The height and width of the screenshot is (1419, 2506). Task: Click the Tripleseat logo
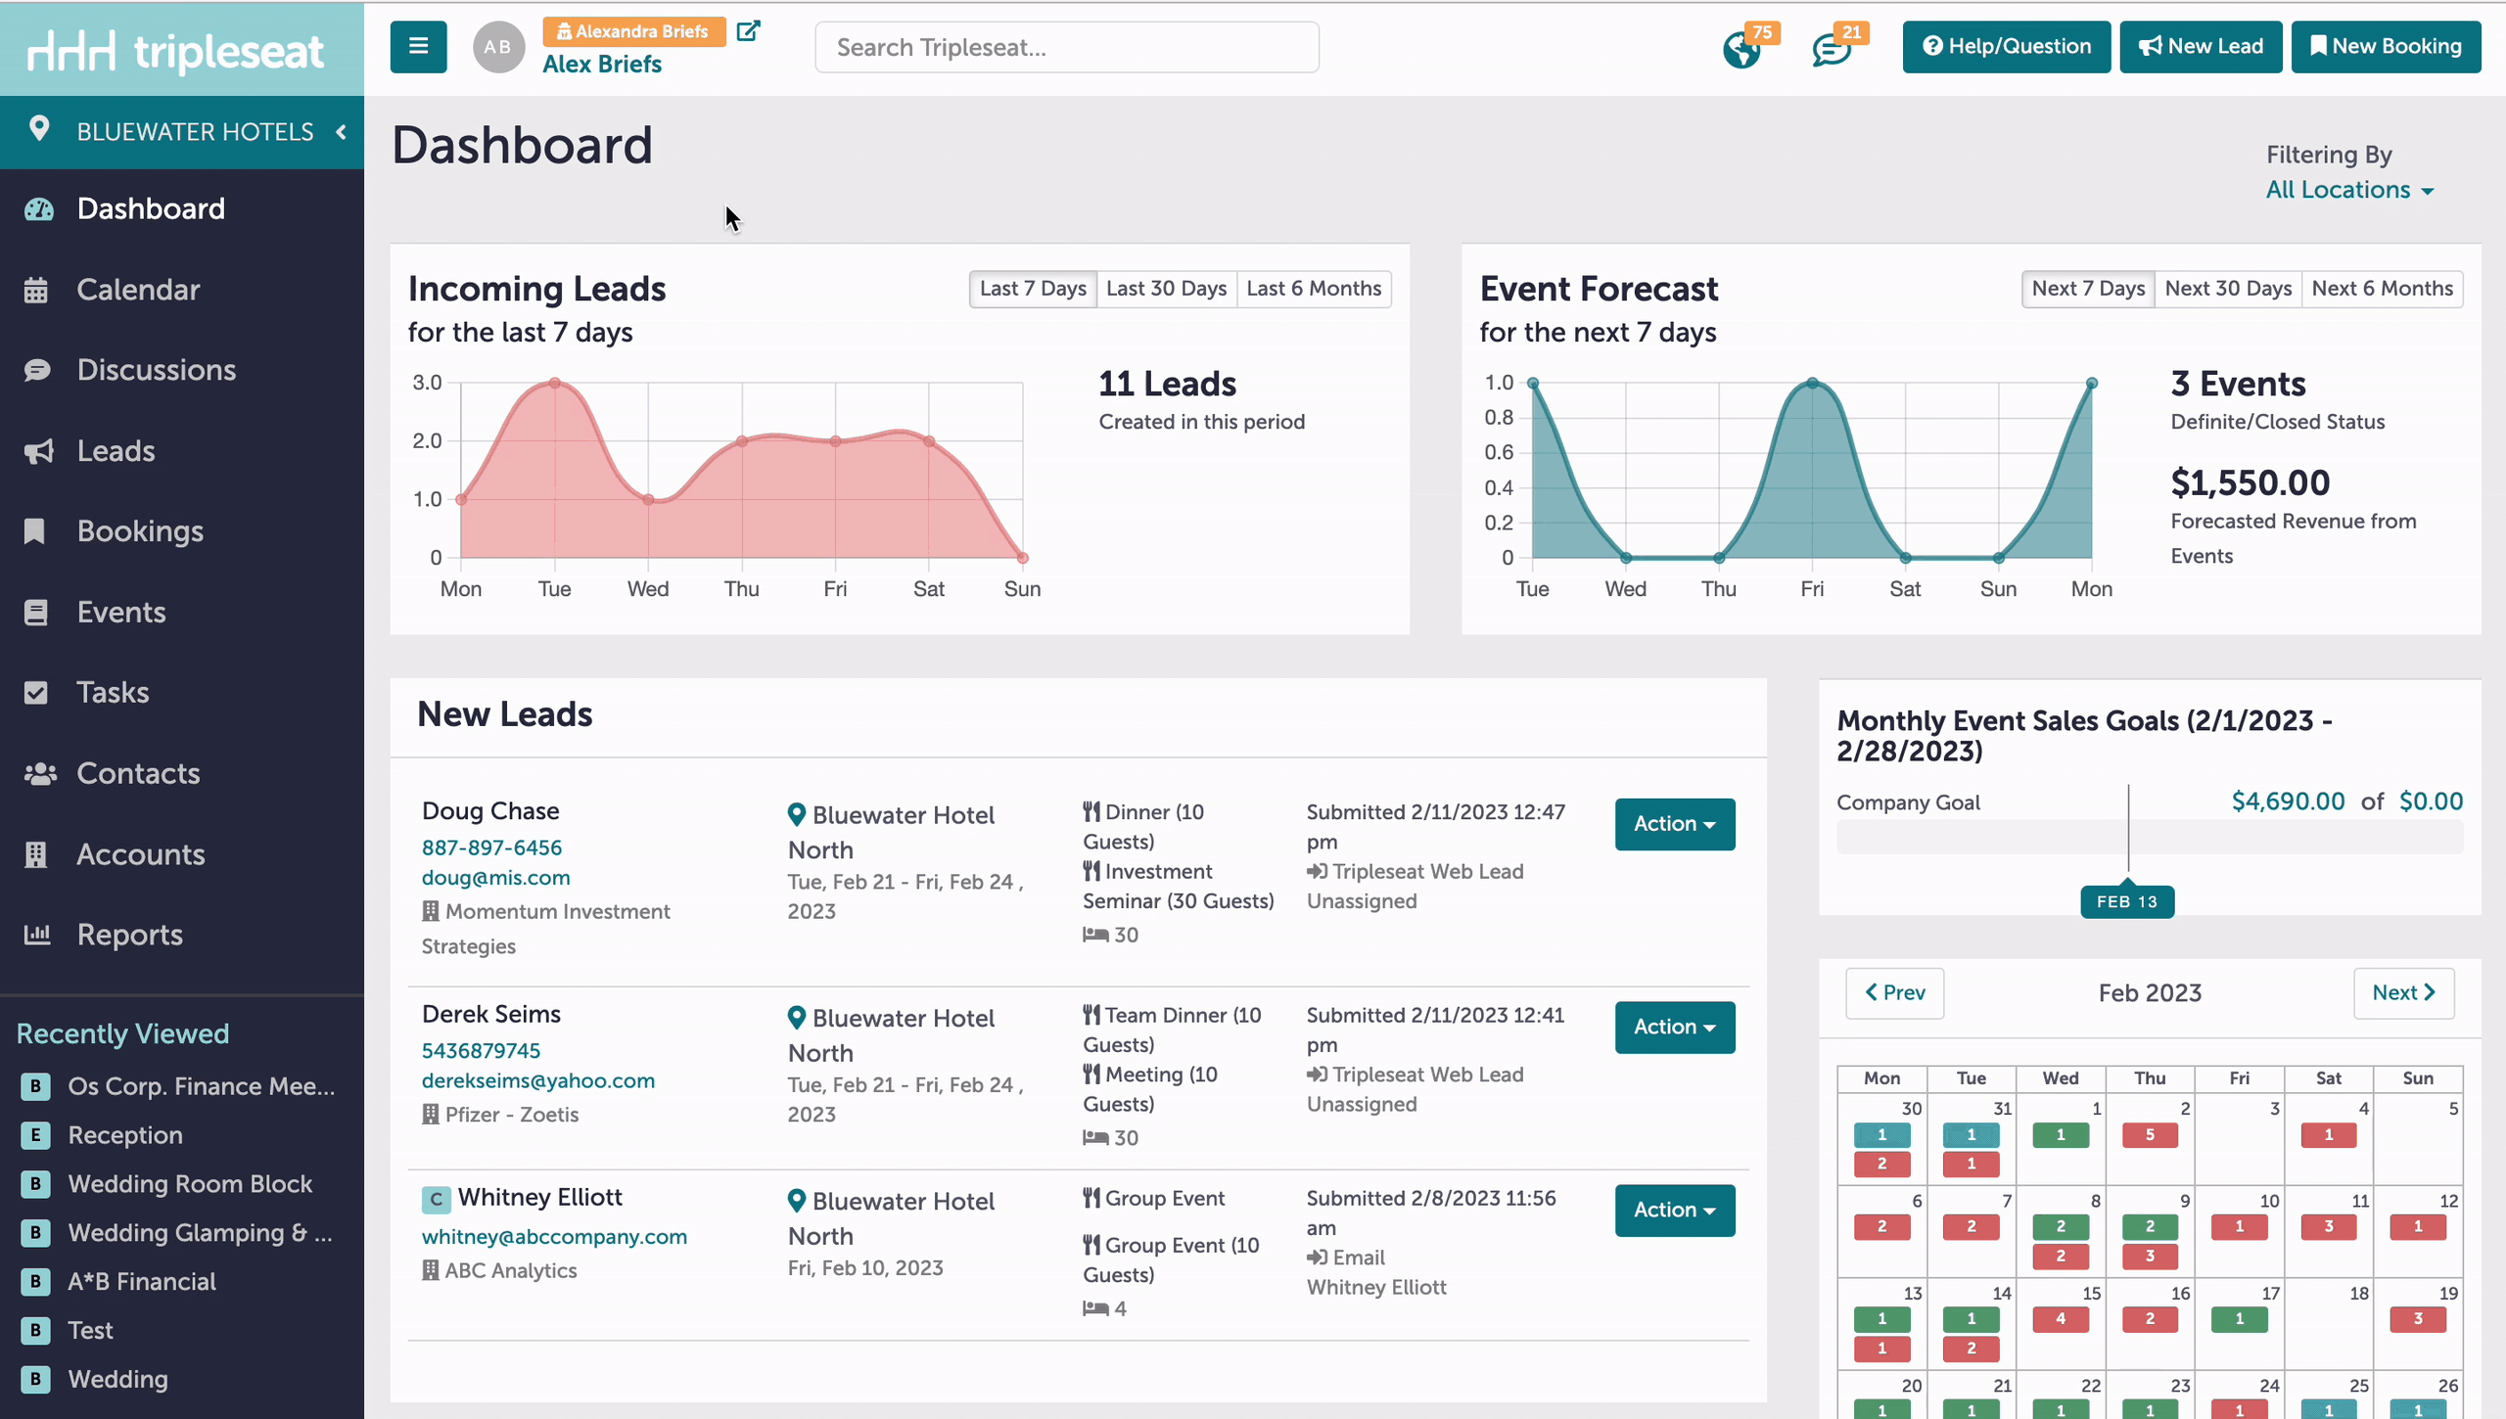176,51
